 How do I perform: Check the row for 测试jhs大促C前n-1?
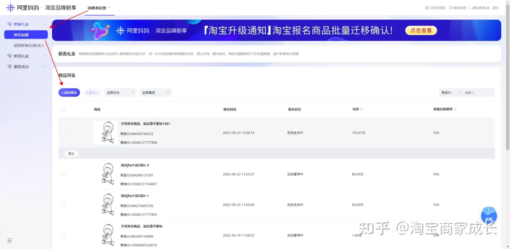(63, 205)
